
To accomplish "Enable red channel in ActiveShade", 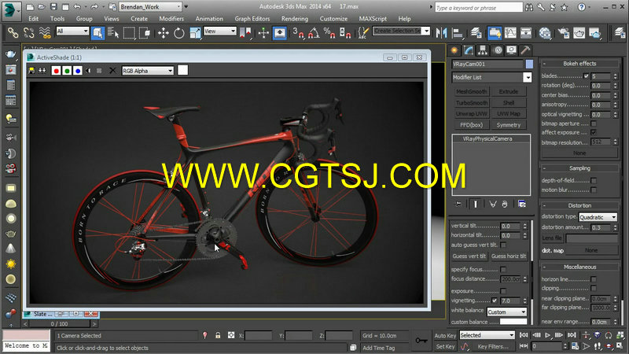I will click(x=56, y=71).
